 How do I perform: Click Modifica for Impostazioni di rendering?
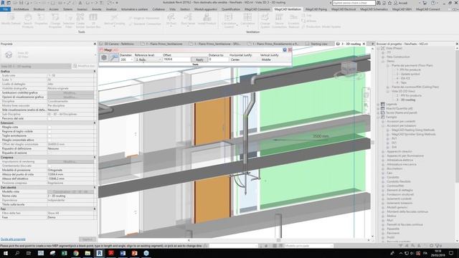[x=70, y=161]
